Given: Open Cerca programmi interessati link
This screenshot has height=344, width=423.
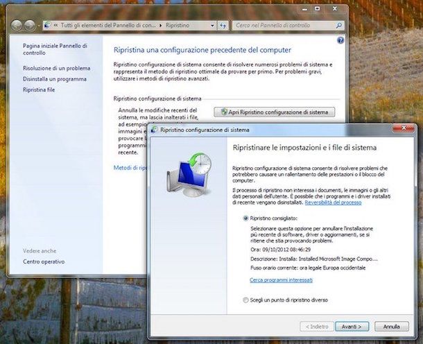Looking at the screenshot, I should 281,280.
